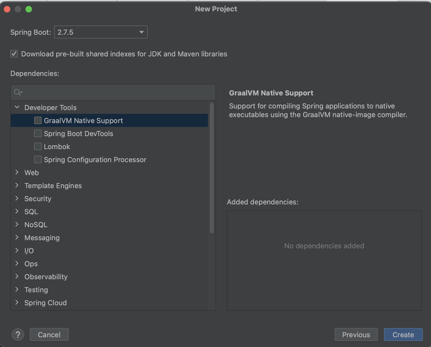This screenshot has height=347, width=431.
Task: Expand the Web dependencies category
Action: click(x=17, y=172)
